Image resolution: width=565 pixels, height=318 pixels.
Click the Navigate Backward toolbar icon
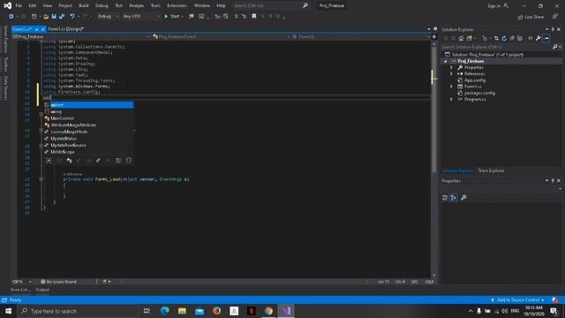tap(11, 16)
